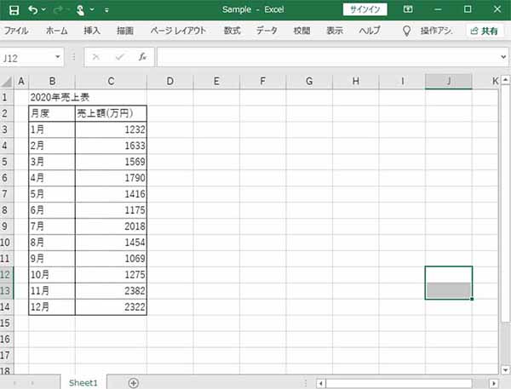The image size is (511, 389).
Task: Switch to the 校閲 tab
Action: [301, 31]
